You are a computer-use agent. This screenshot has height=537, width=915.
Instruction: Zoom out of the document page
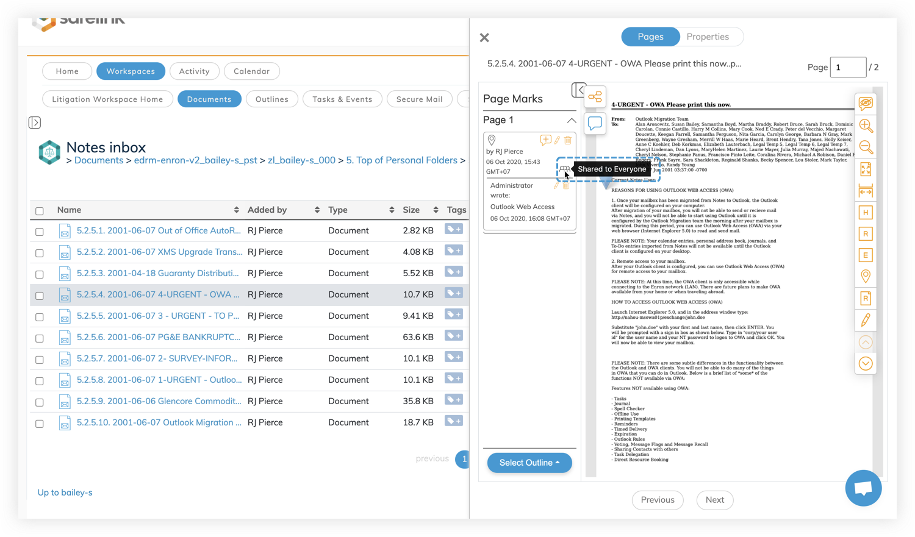[866, 147]
